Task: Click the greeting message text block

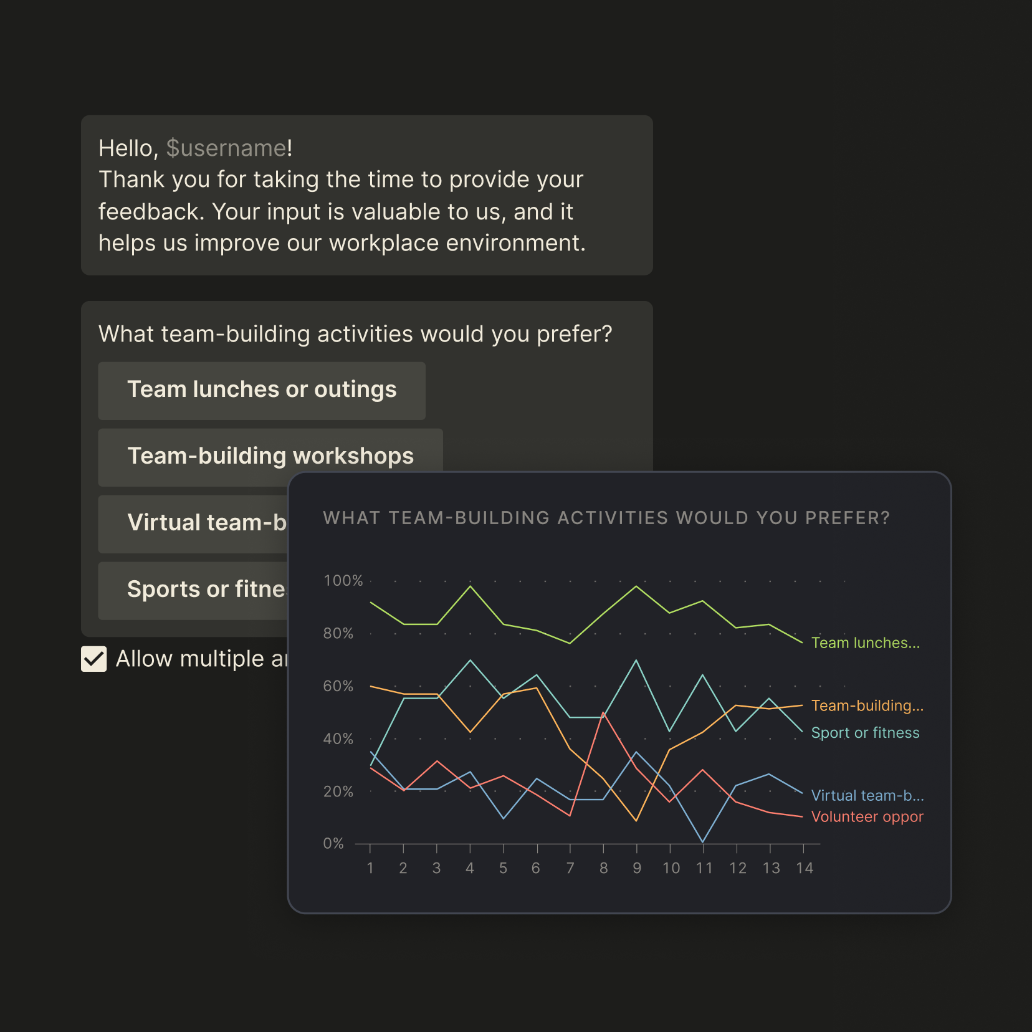Action: (367, 195)
